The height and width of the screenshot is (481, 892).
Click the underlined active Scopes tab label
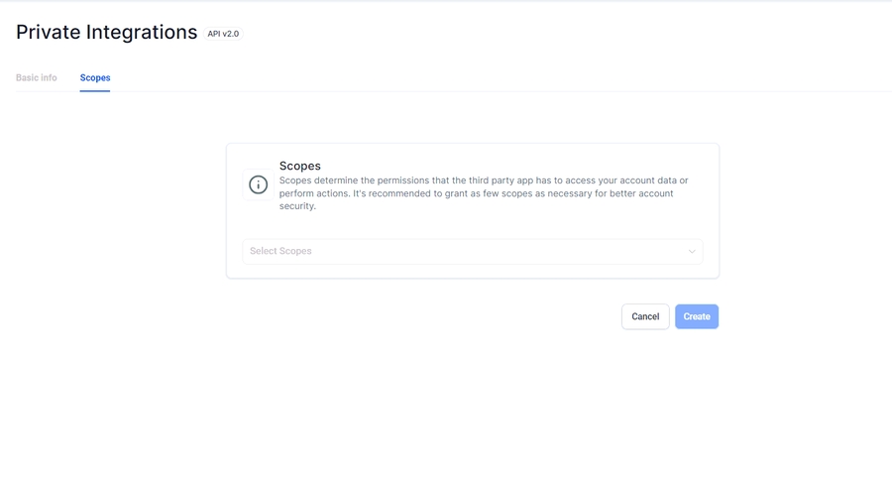click(x=95, y=78)
